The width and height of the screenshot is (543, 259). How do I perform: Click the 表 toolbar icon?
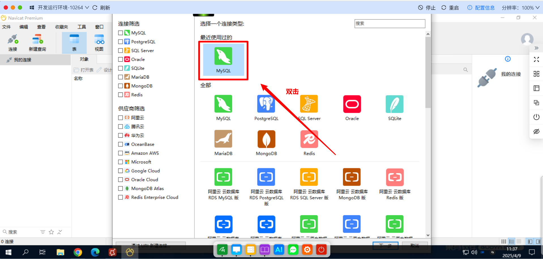click(x=74, y=43)
